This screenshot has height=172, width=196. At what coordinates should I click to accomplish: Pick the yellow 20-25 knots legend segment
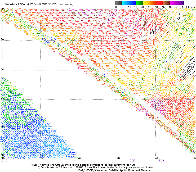(x=146, y=3)
